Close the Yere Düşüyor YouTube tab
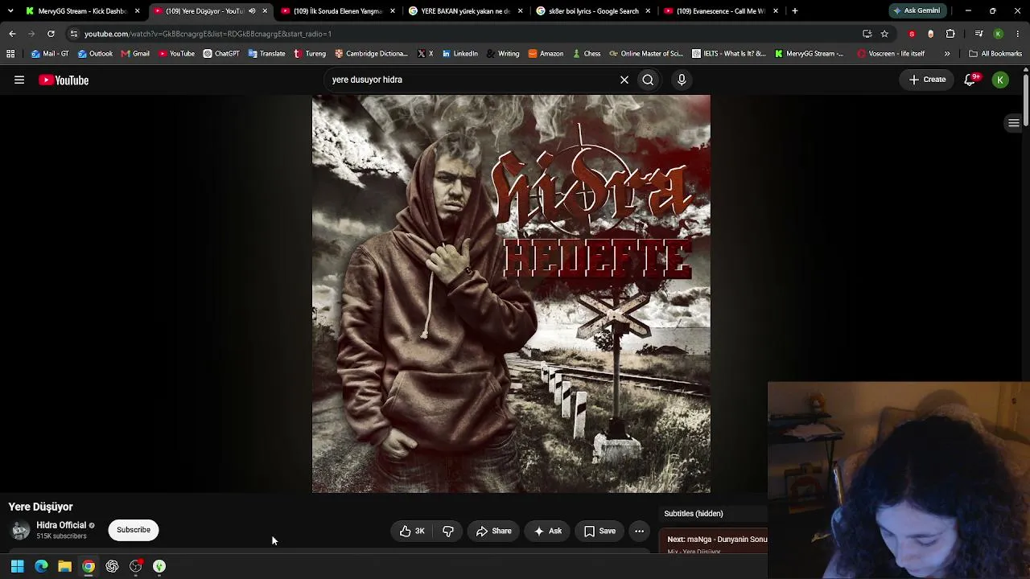This screenshot has width=1030, height=579. click(265, 11)
